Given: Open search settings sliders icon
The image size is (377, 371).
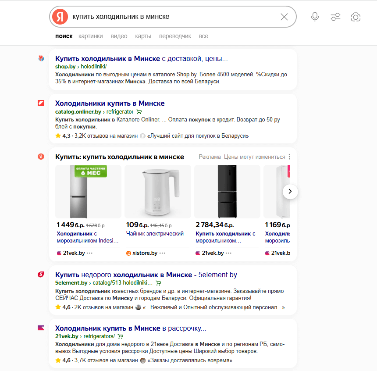Looking at the screenshot, I should [335, 17].
